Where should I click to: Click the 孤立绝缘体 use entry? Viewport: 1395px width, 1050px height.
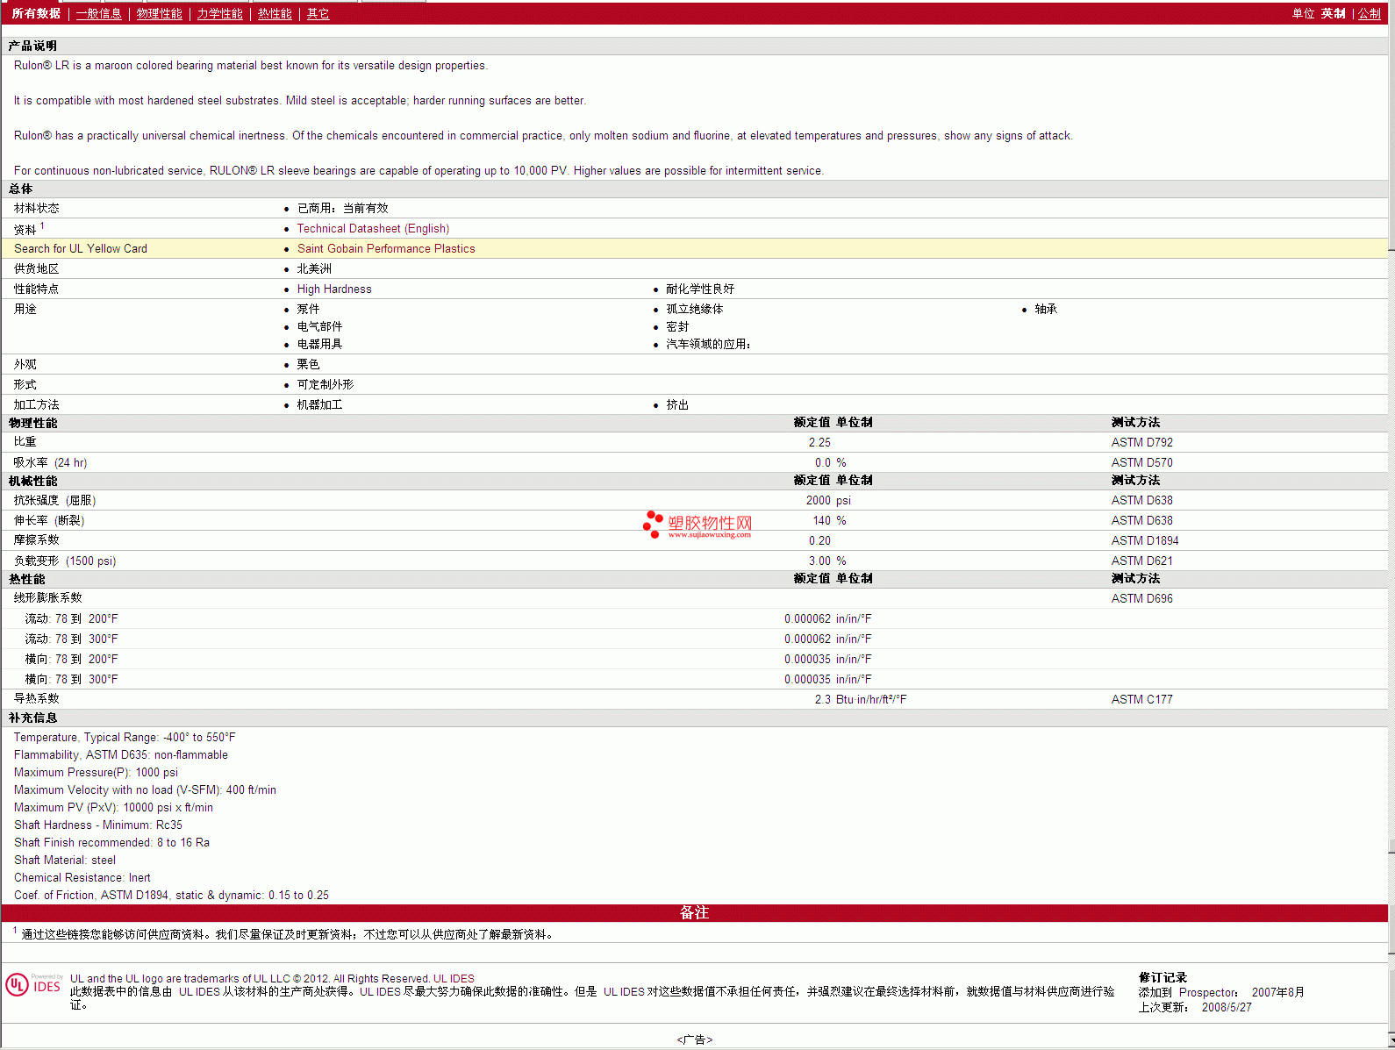pos(695,309)
